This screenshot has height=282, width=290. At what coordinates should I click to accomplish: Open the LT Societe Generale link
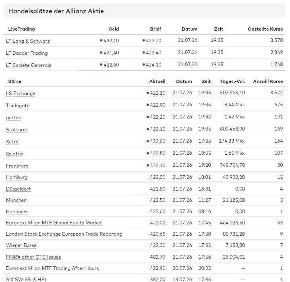tap(29, 65)
